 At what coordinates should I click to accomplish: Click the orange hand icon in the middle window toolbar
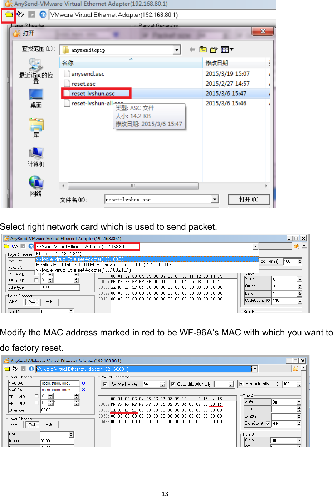click(x=296, y=246)
